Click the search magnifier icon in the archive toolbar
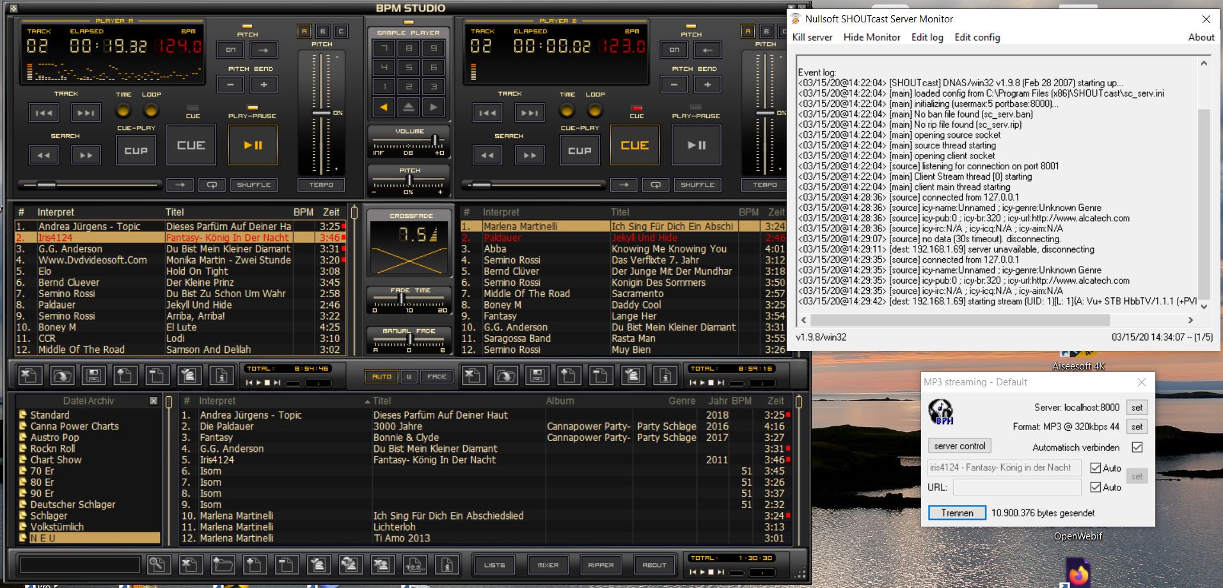This screenshot has height=588, width=1223. (x=158, y=564)
